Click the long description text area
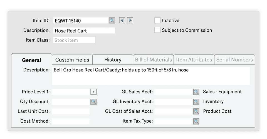This screenshot has width=267, height=139. pos(151,76)
